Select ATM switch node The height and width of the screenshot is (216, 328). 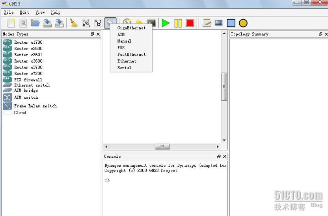point(26,97)
